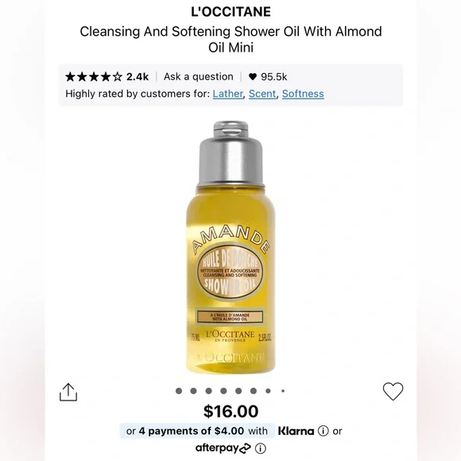Screen dimensions: 461x461
Task: Tap the filled heart icon beside 95.5k
Action: (x=253, y=77)
